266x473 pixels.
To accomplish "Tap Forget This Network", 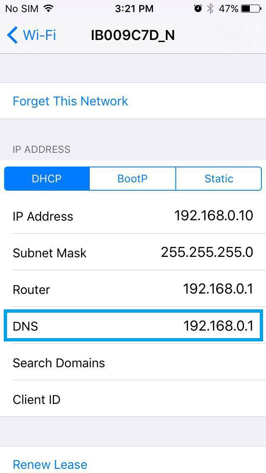I will coord(70,101).
